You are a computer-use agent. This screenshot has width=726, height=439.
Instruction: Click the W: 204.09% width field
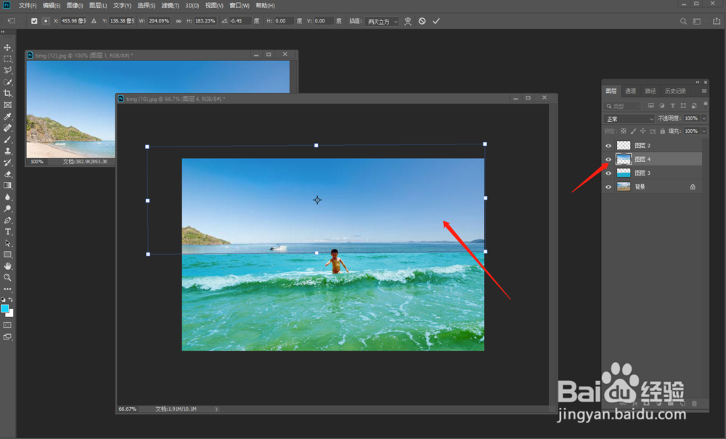click(159, 21)
